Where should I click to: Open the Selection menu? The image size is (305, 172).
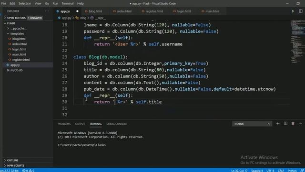point(25,3)
